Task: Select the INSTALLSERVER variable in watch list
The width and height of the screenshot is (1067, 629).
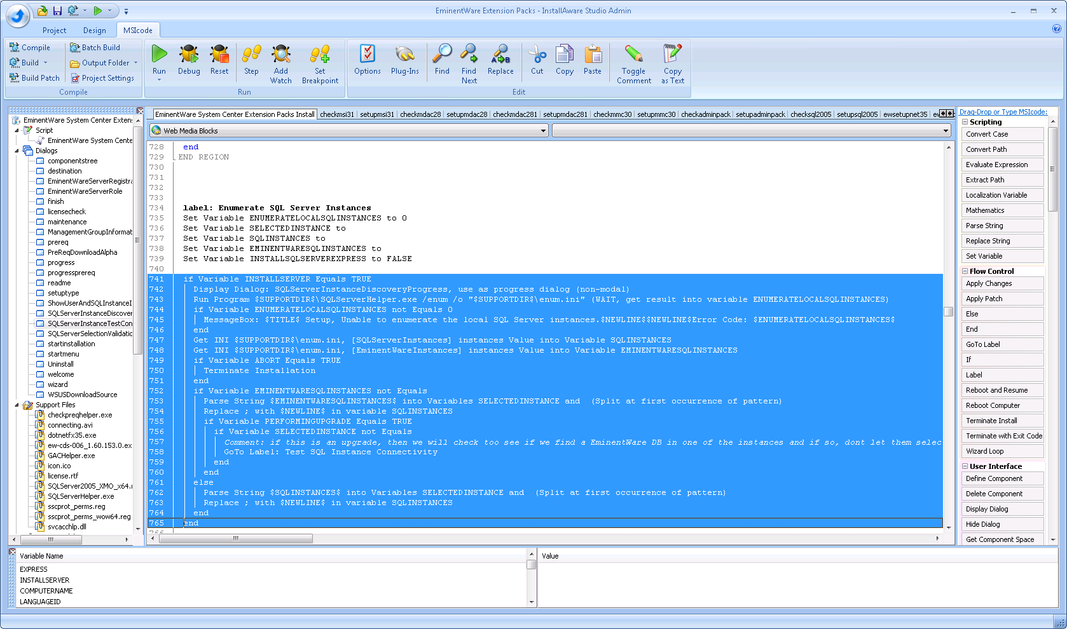Action: [x=45, y=580]
